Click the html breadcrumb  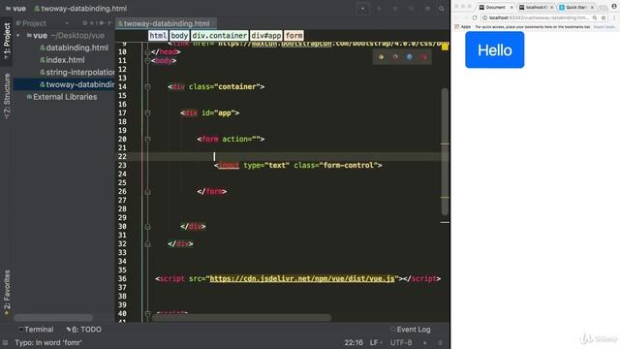158,36
